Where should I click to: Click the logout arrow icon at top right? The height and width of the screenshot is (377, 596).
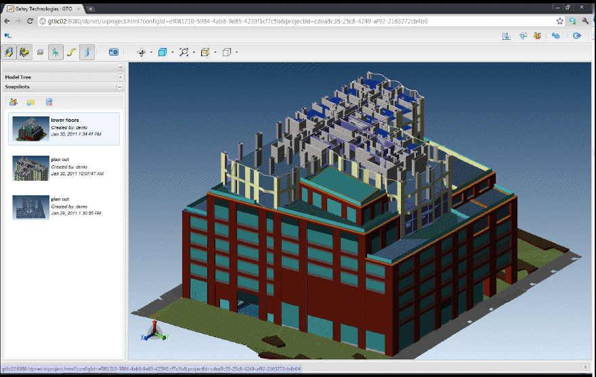578,36
